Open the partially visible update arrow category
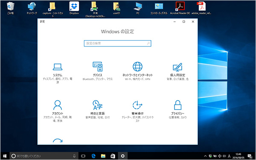 click(x=58, y=141)
